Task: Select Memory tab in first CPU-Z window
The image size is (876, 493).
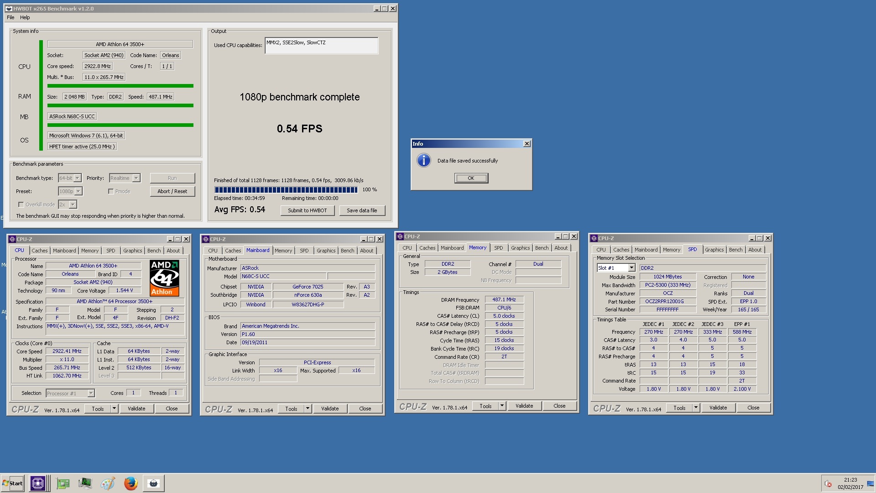Action: (90, 251)
